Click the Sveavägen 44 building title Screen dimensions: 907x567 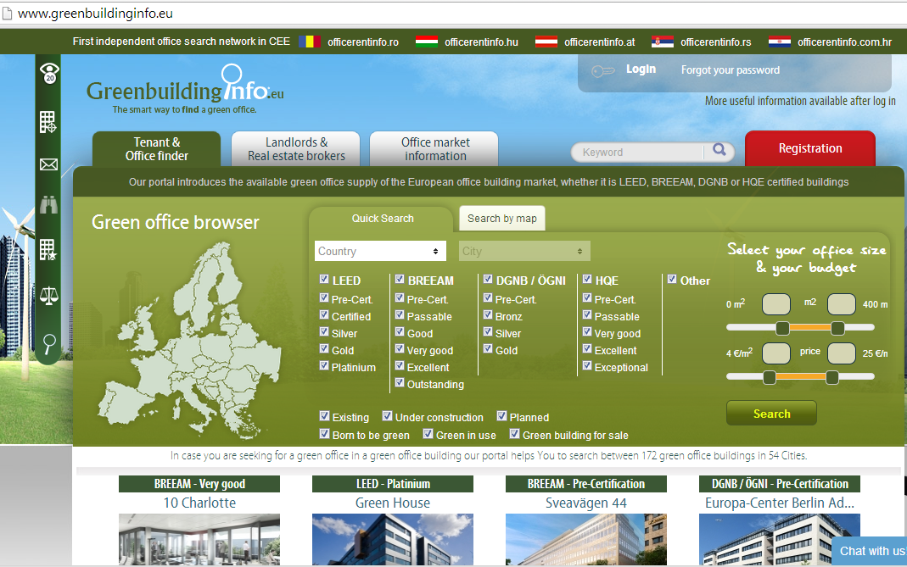point(586,503)
